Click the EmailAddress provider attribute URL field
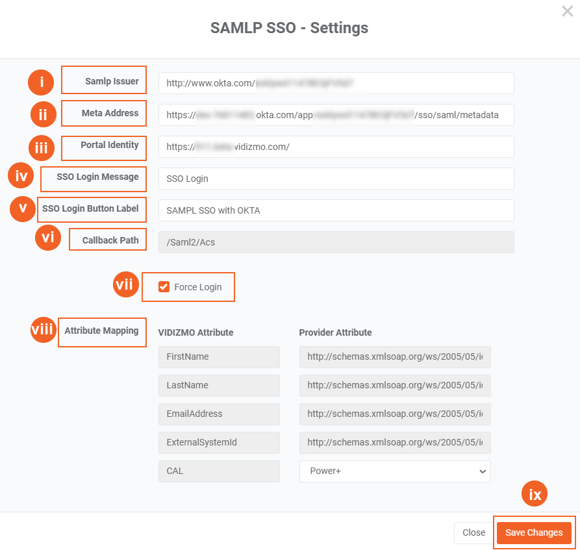580x550 pixels. 395,414
